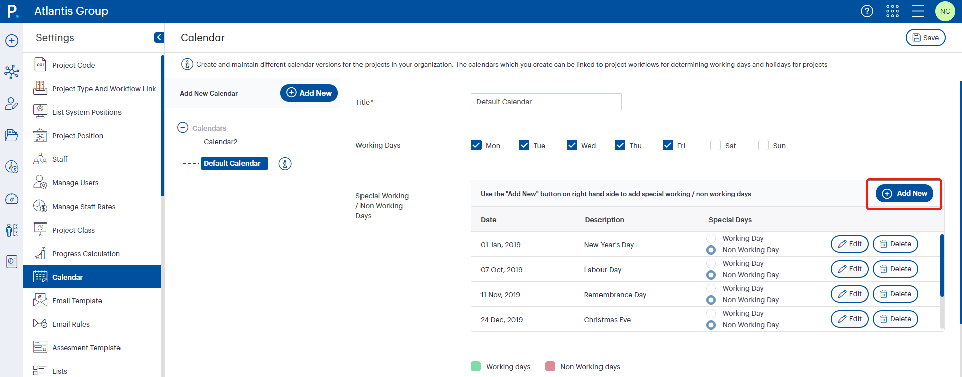Collapse the Calendars tree node
The height and width of the screenshot is (377, 962).
[x=183, y=128]
